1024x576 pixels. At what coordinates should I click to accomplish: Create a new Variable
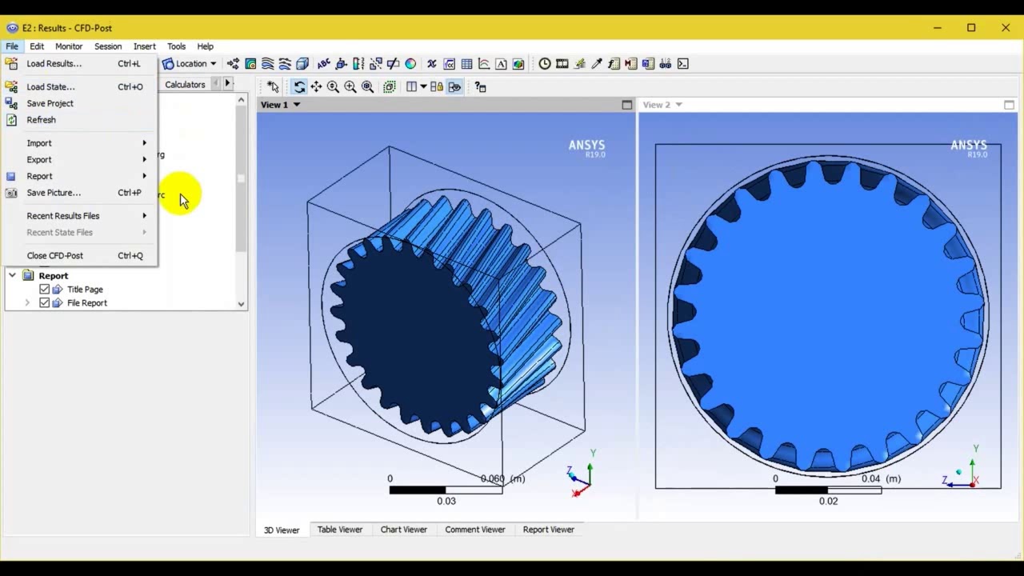(x=432, y=64)
